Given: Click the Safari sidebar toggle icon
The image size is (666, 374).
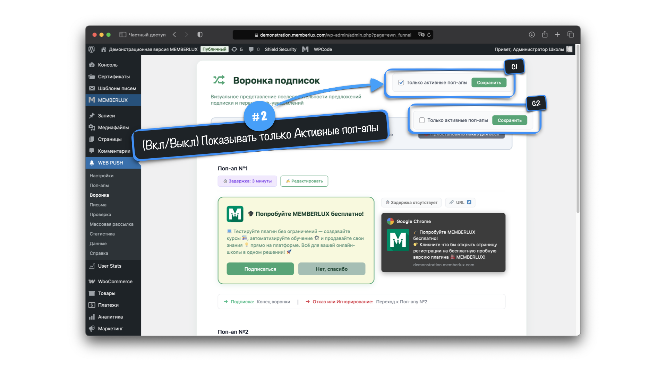Looking at the screenshot, I should tap(122, 35).
